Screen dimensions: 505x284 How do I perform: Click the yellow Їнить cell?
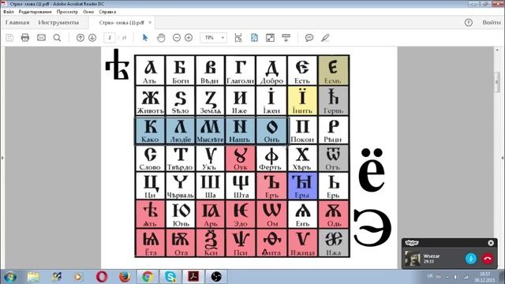pyautogui.click(x=302, y=100)
